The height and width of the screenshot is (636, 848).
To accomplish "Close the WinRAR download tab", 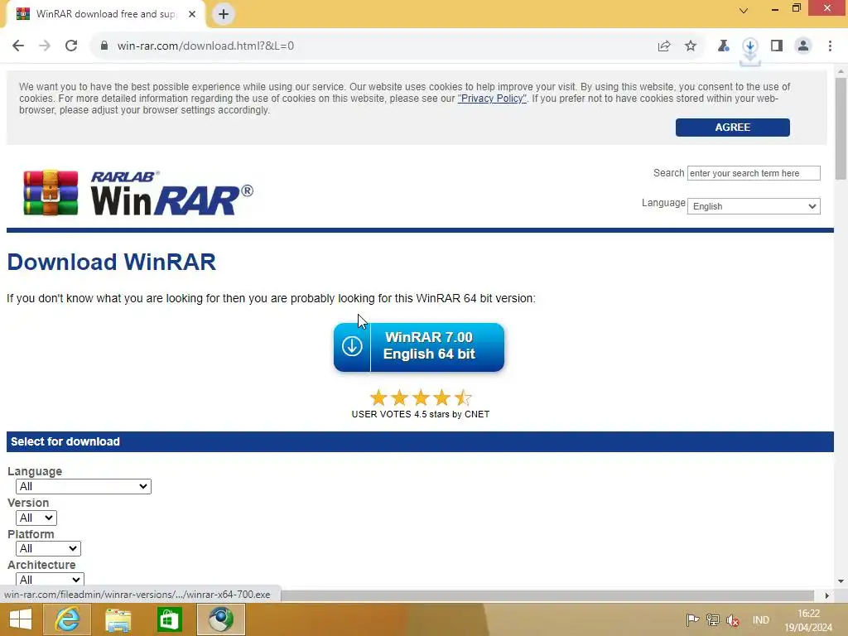I will click(192, 14).
